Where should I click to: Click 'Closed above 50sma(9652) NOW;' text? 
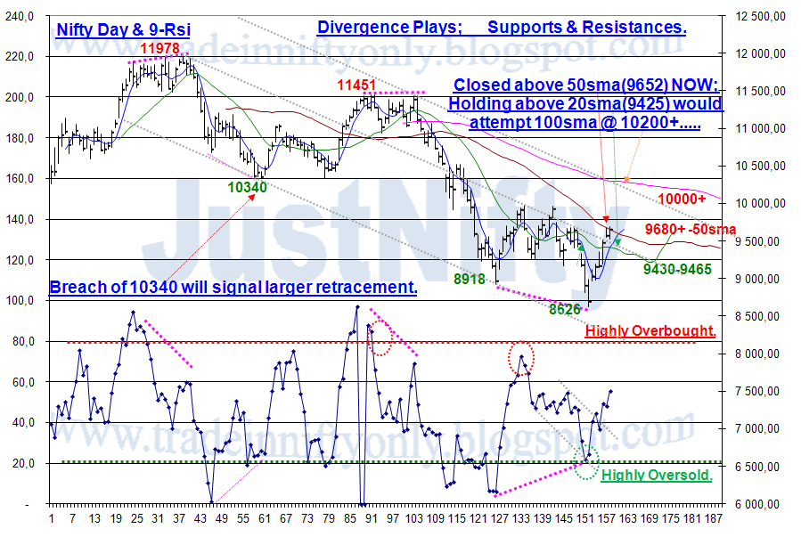pos(586,85)
